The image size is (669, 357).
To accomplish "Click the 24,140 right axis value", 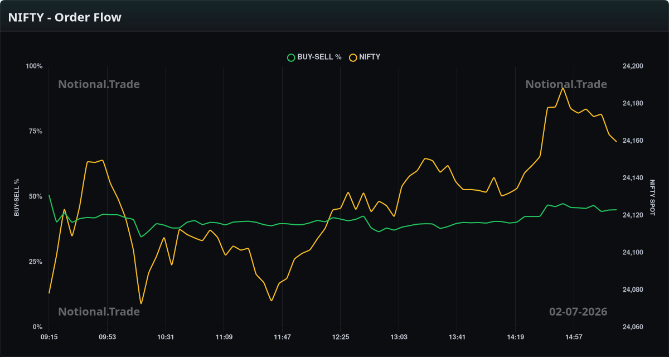I will pos(633,178).
